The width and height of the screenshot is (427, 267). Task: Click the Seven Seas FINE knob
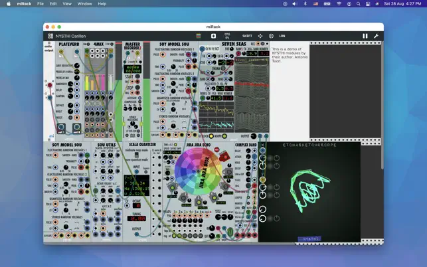[x=232, y=49]
